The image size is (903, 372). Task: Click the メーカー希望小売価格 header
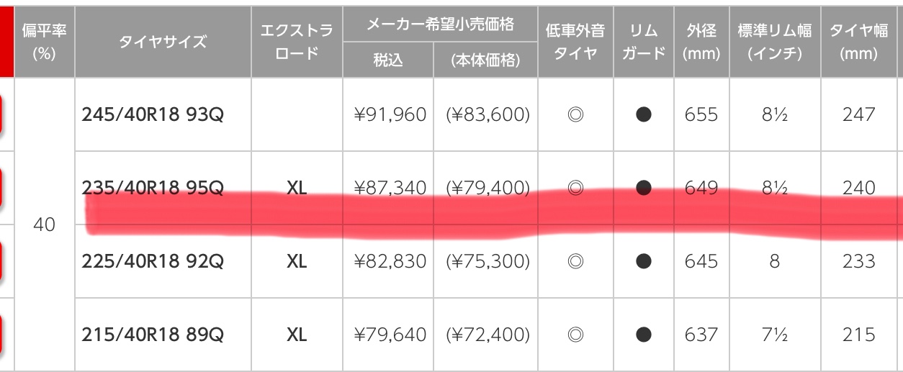pos(440,24)
